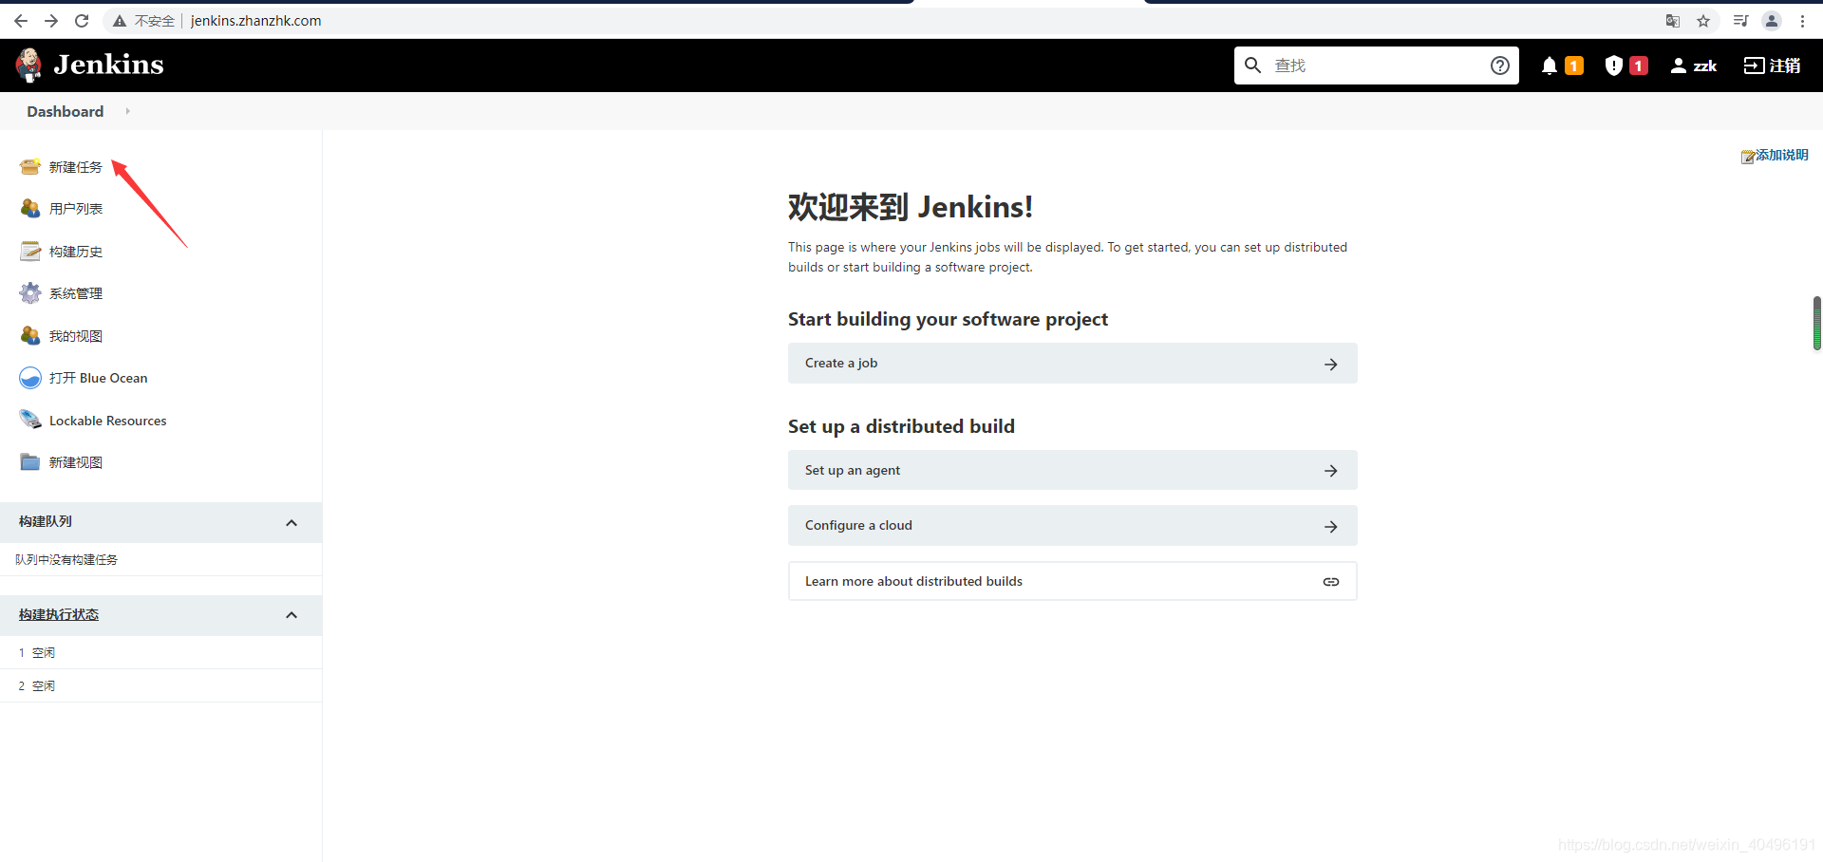1823x862 pixels.
Task: Click the 添加说明 edit note icon
Action: (1747, 156)
